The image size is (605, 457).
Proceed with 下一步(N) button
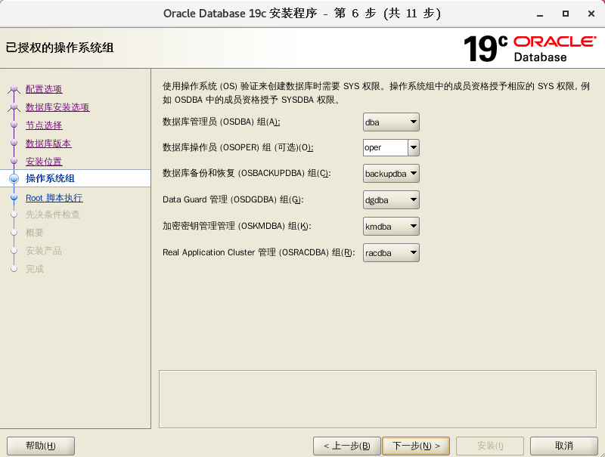(x=416, y=446)
